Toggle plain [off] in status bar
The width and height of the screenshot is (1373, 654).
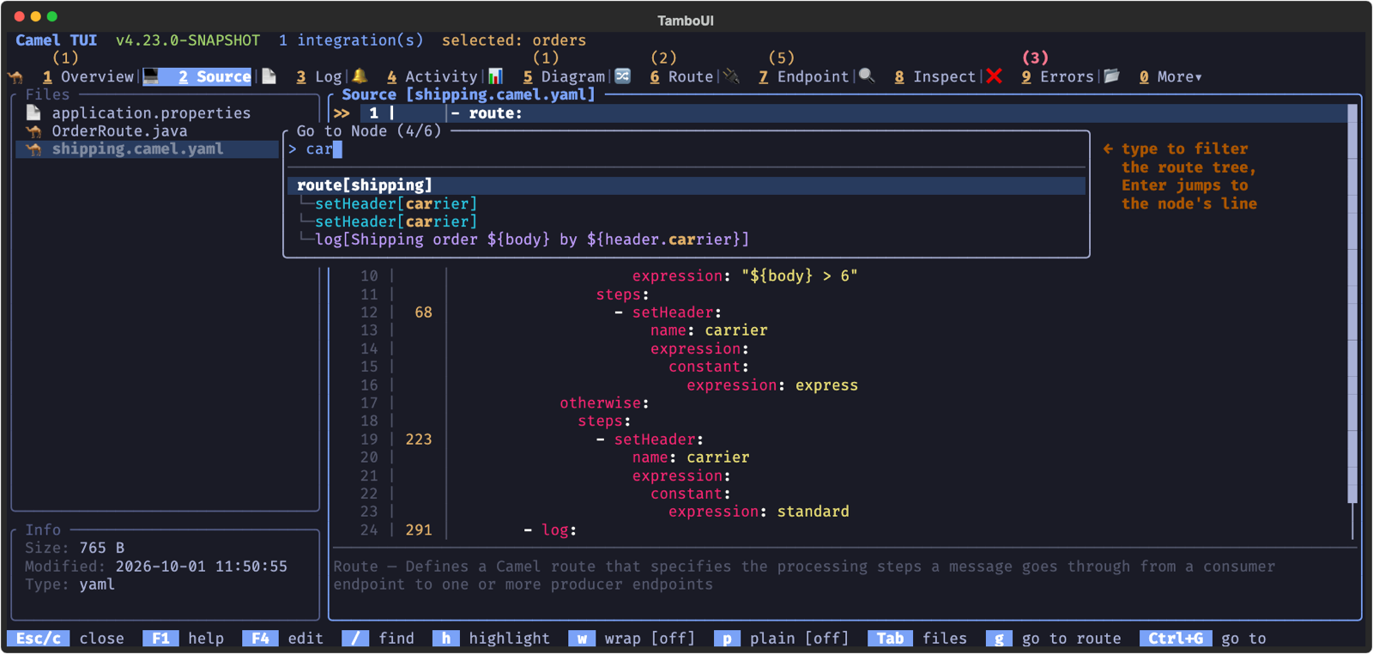(781, 639)
